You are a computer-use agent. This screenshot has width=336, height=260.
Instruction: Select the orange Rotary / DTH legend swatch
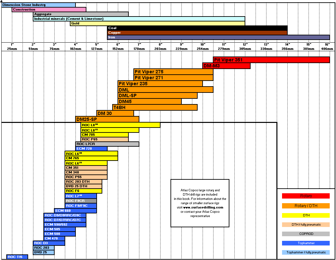click(306, 206)
